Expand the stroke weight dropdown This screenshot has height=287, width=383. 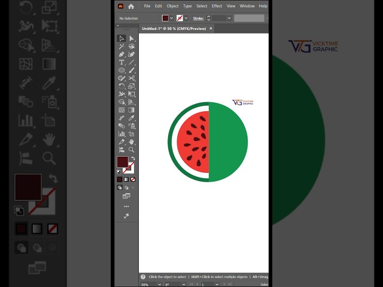[x=229, y=18]
